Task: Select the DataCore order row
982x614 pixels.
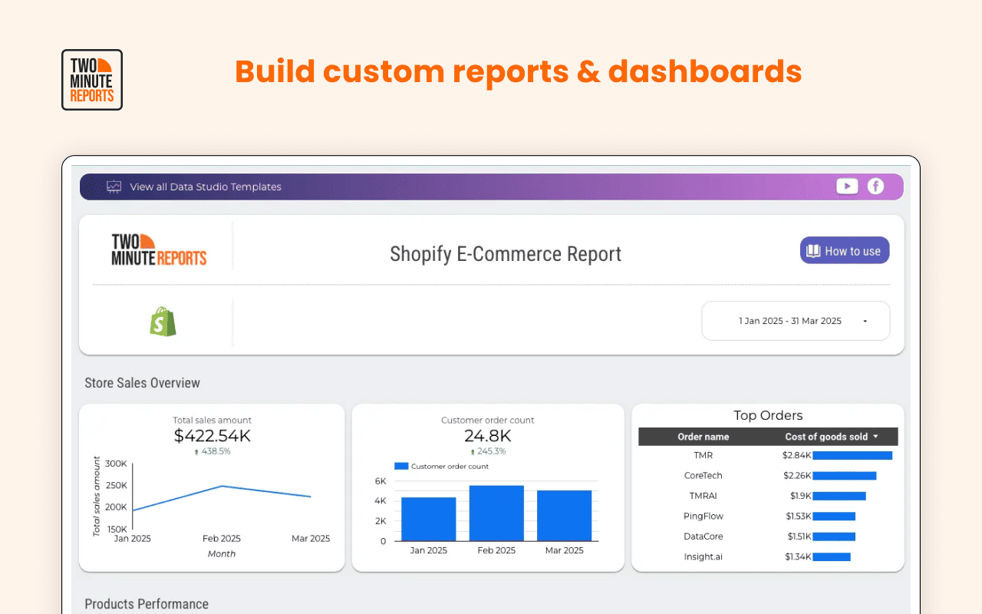Action: click(x=768, y=536)
